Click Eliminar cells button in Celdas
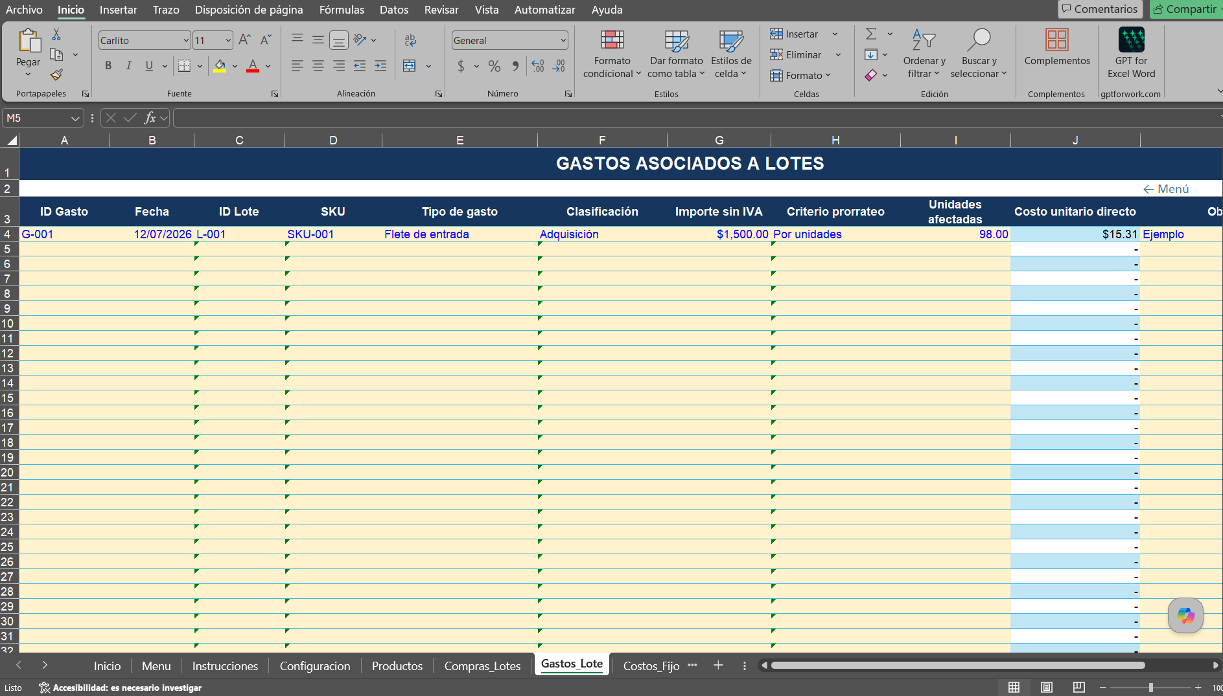The image size is (1223, 696). 796,54
